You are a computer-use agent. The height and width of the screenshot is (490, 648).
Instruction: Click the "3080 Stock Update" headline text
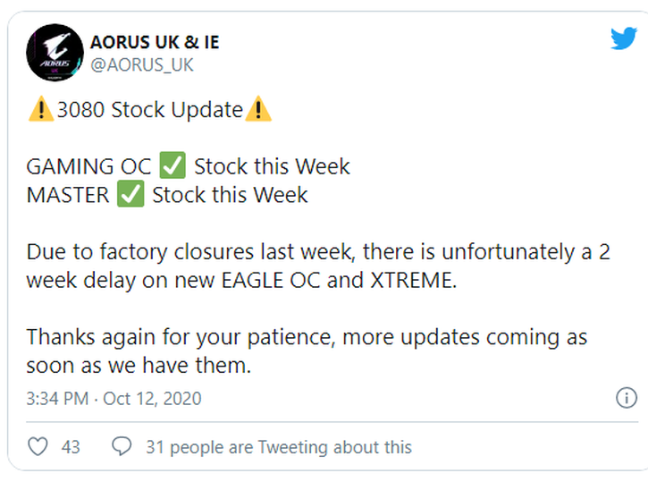149,110
